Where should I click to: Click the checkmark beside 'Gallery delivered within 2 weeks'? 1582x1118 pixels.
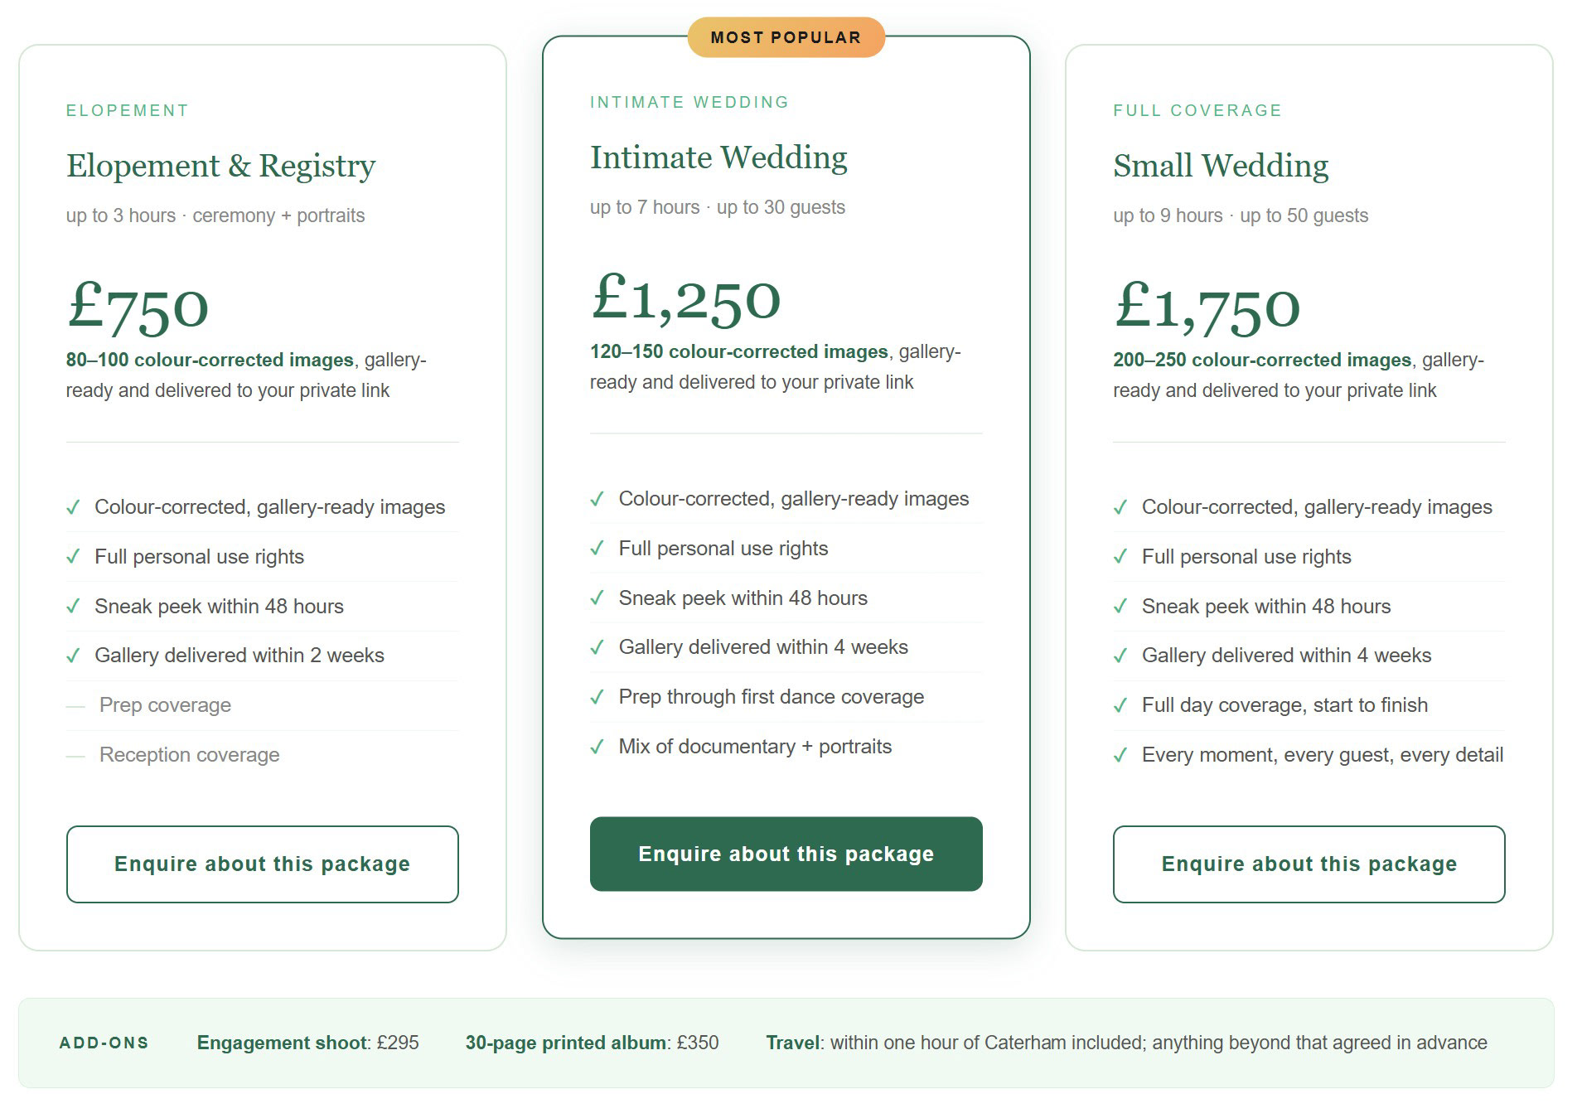pyautogui.click(x=73, y=656)
